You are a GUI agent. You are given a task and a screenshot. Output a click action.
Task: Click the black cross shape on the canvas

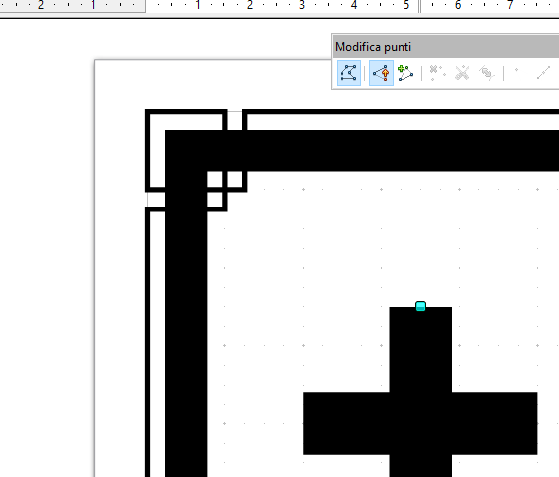pyautogui.click(x=420, y=424)
